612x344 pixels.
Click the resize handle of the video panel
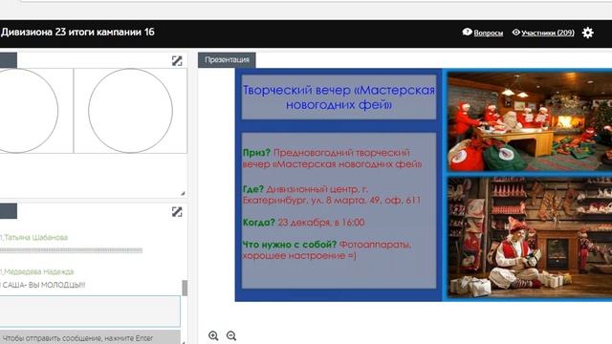pyautogui.click(x=183, y=193)
